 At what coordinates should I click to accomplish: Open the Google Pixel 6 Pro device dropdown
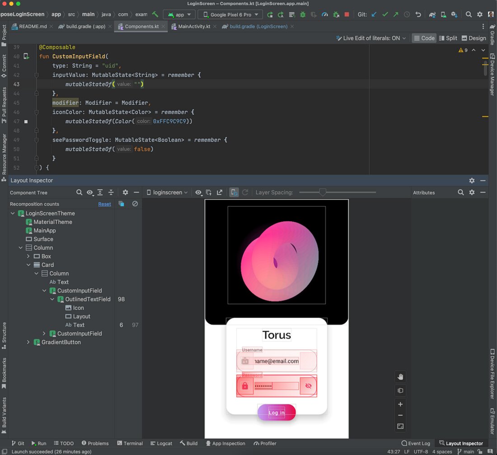pos(230,14)
